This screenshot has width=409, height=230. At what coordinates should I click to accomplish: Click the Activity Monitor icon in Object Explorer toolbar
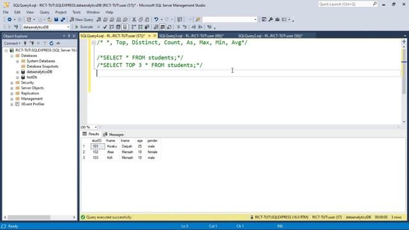pos(58,43)
